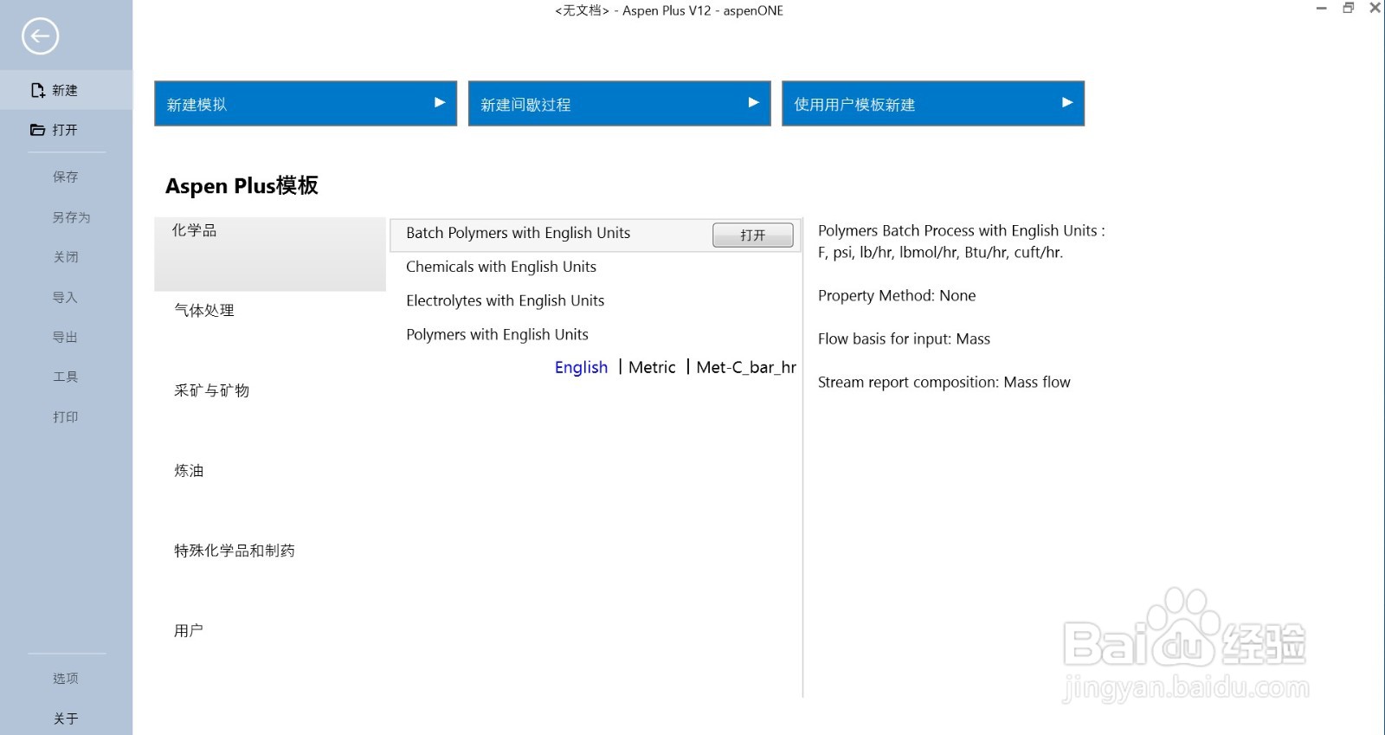Select the 特殊化学品和制药 category

click(x=235, y=551)
